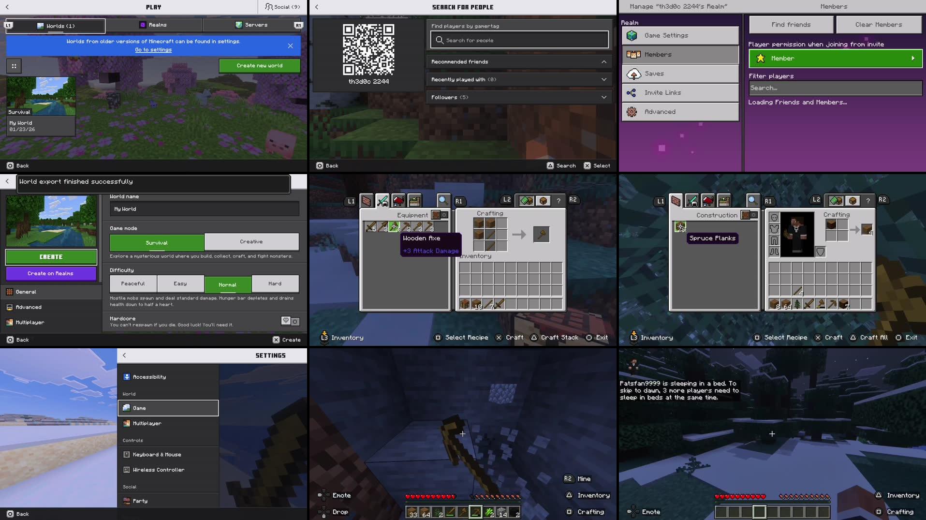Open Invite Links in Realm sidebar
The width and height of the screenshot is (926, 520).
tap(680, 92)
